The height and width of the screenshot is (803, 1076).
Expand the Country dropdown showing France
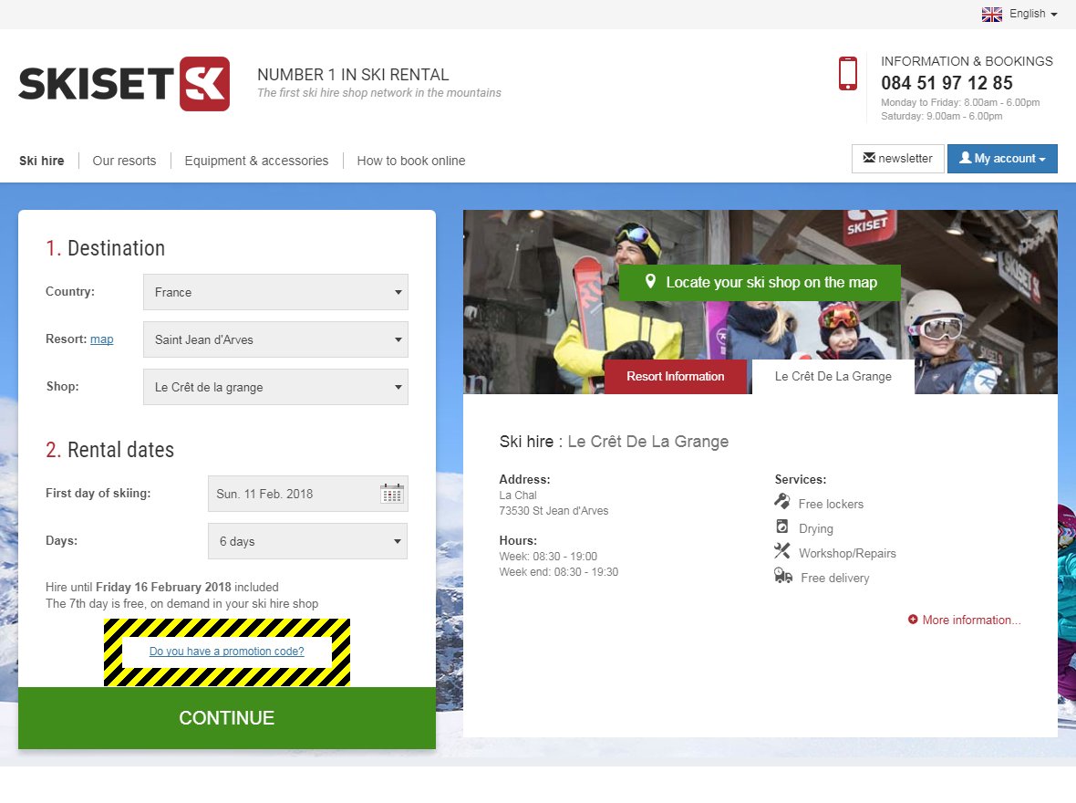point(275,292)
